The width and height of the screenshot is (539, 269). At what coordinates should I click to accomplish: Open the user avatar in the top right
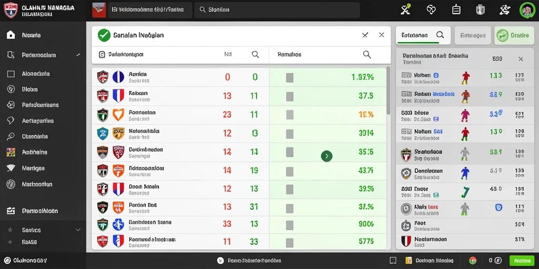pyautogui.click(x=526, y=10)
